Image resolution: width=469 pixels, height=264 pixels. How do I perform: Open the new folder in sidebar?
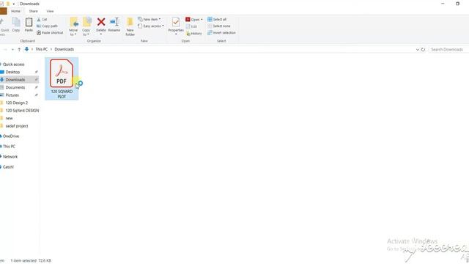point(9,118)
